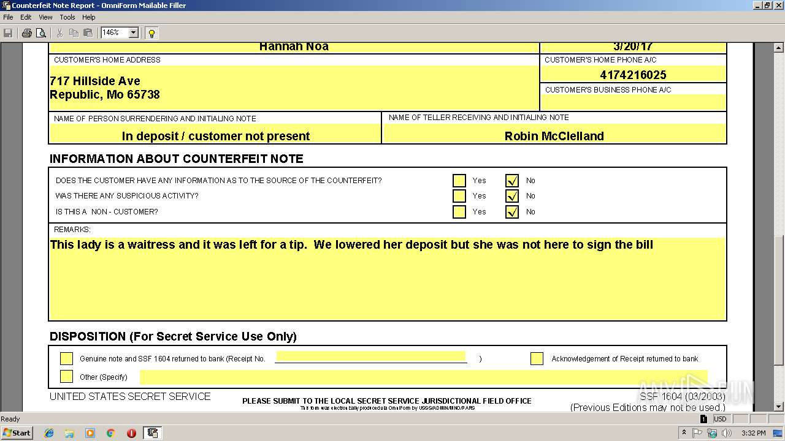Open Print Preview from toolbar
The width and height of the screenshot is (785, 441).
tap(41, 33)
